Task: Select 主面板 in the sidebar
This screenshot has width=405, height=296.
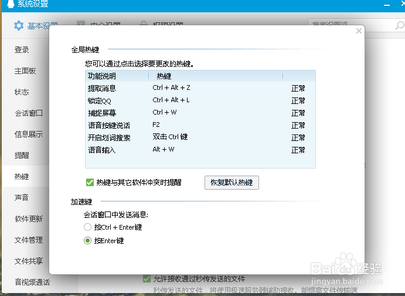Action: [x=25, y=70]
